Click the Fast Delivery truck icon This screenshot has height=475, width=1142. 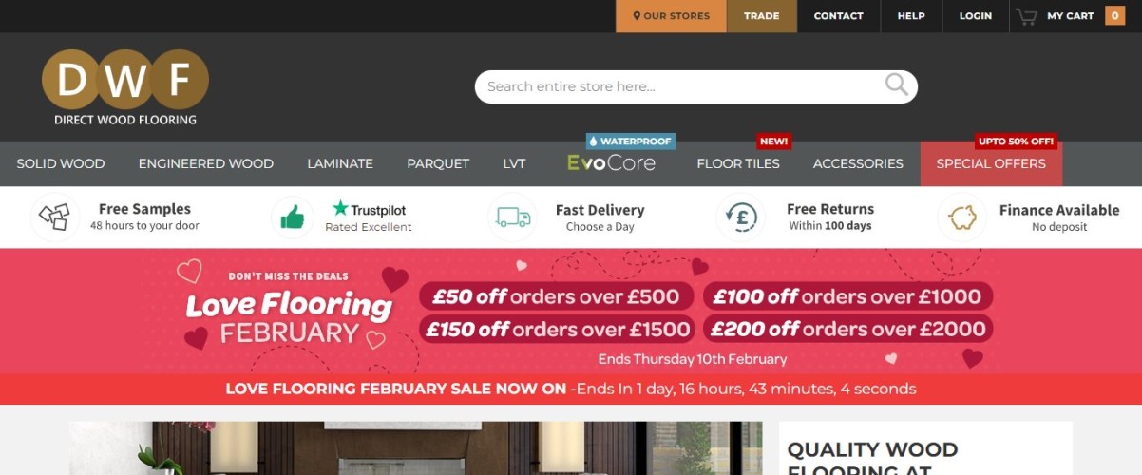513,218
